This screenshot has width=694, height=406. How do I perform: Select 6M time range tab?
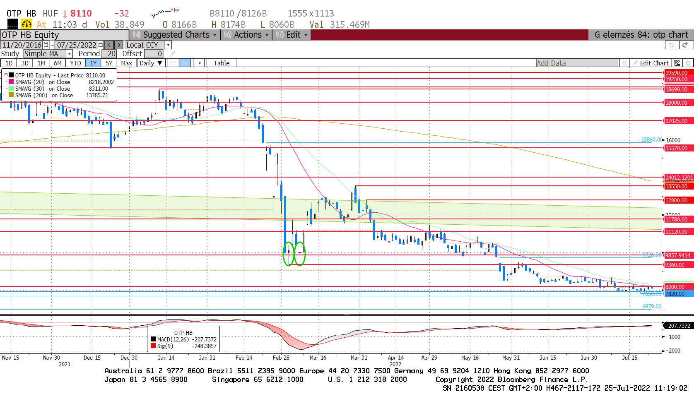58,63
